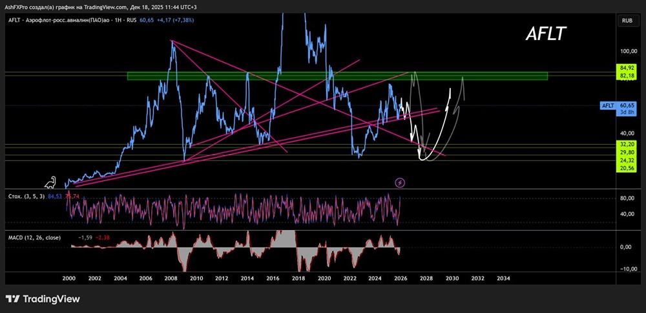
Task: Click -10,00 on the MACD axis
Action: point(627,269)
